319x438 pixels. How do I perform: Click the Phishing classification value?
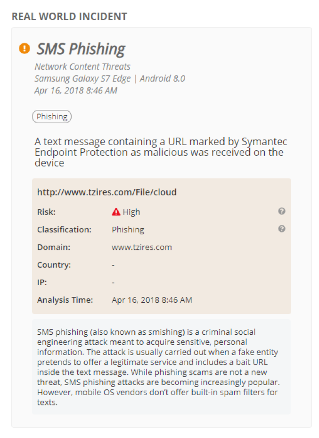pyautogui.click(x=128, y=230)
